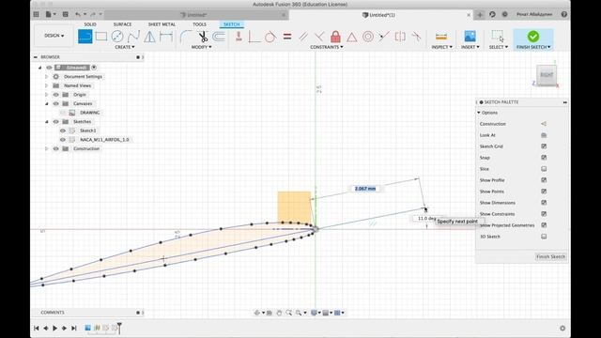This screenshot has height=338, width=601.
Task: Open the SELECT dropdown menu
Action: 499,47
